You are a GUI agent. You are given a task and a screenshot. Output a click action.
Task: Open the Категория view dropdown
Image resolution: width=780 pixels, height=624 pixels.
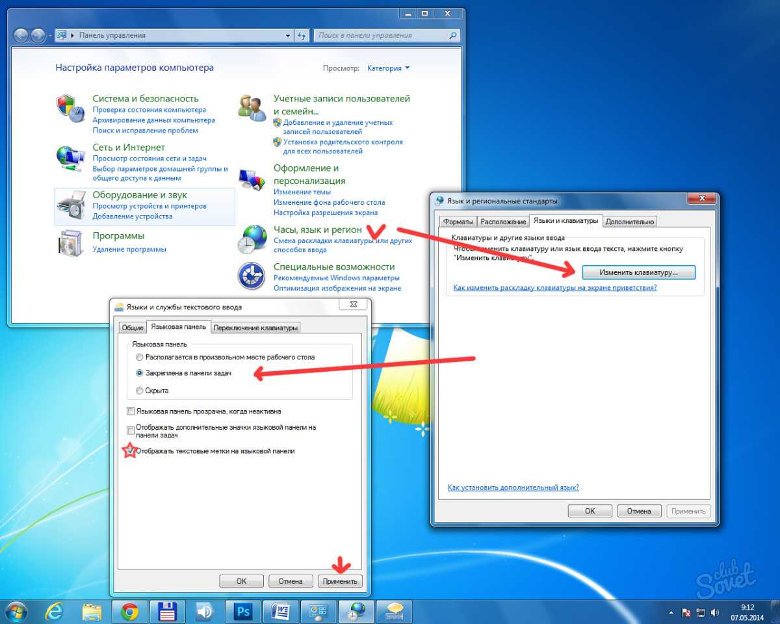point(389,68)
